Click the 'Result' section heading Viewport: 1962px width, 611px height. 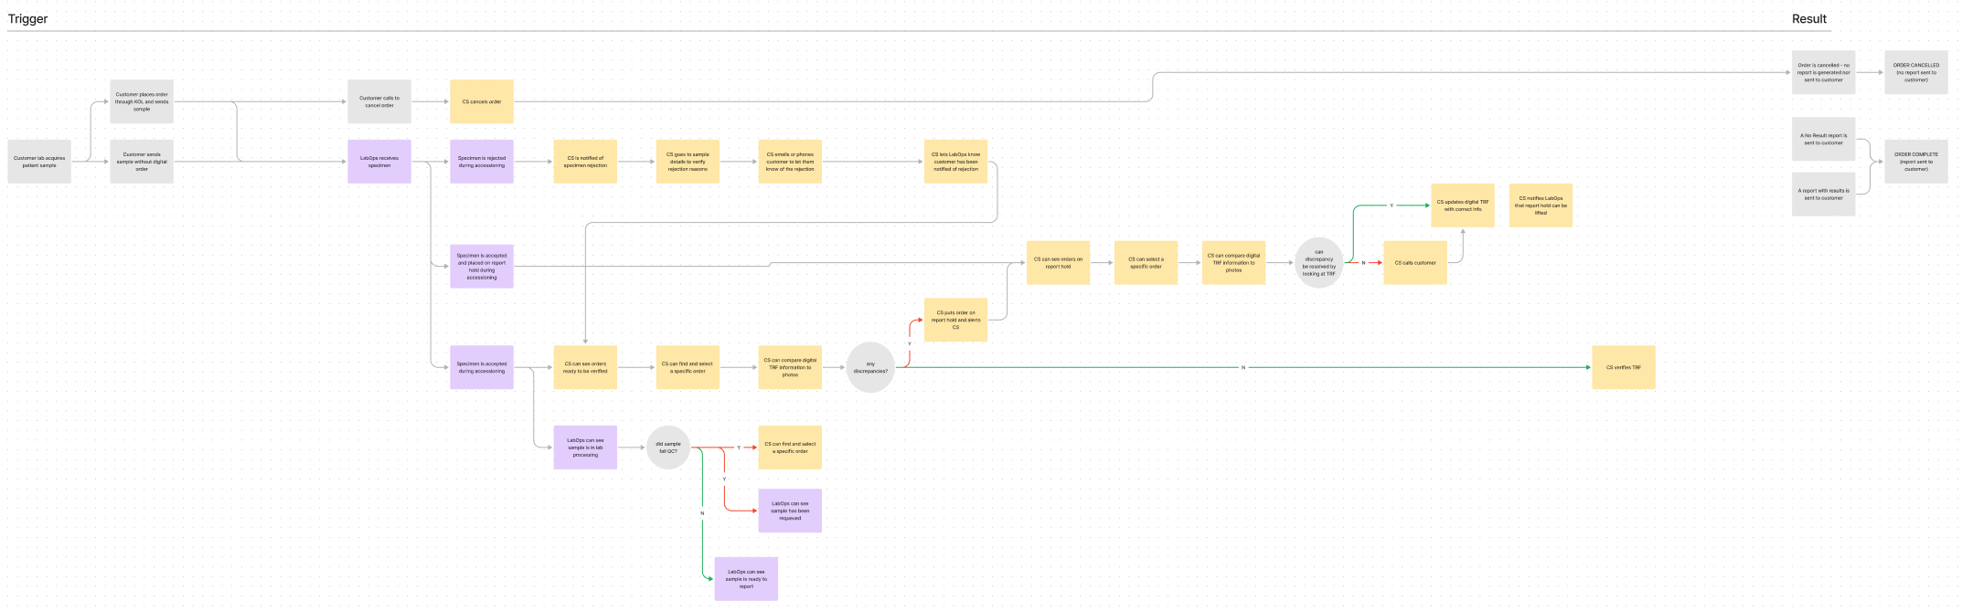(x=1808, y=19)
